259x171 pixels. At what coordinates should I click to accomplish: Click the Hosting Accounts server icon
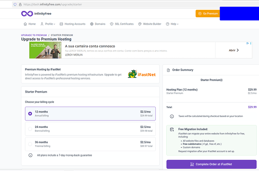(x=61, y=24)
